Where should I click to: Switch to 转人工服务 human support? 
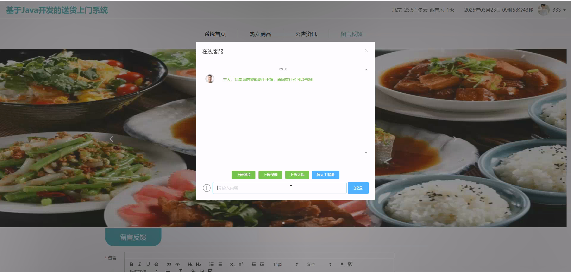click(x=326, y=175)
